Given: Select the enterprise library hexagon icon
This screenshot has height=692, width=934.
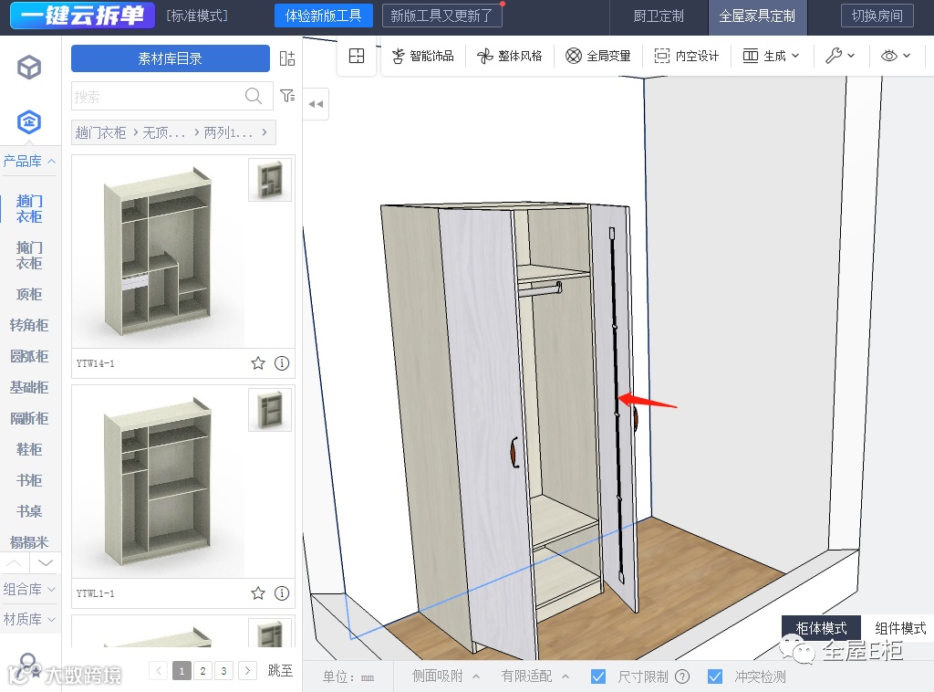Looking at the screenshot, I should [28, 122].
